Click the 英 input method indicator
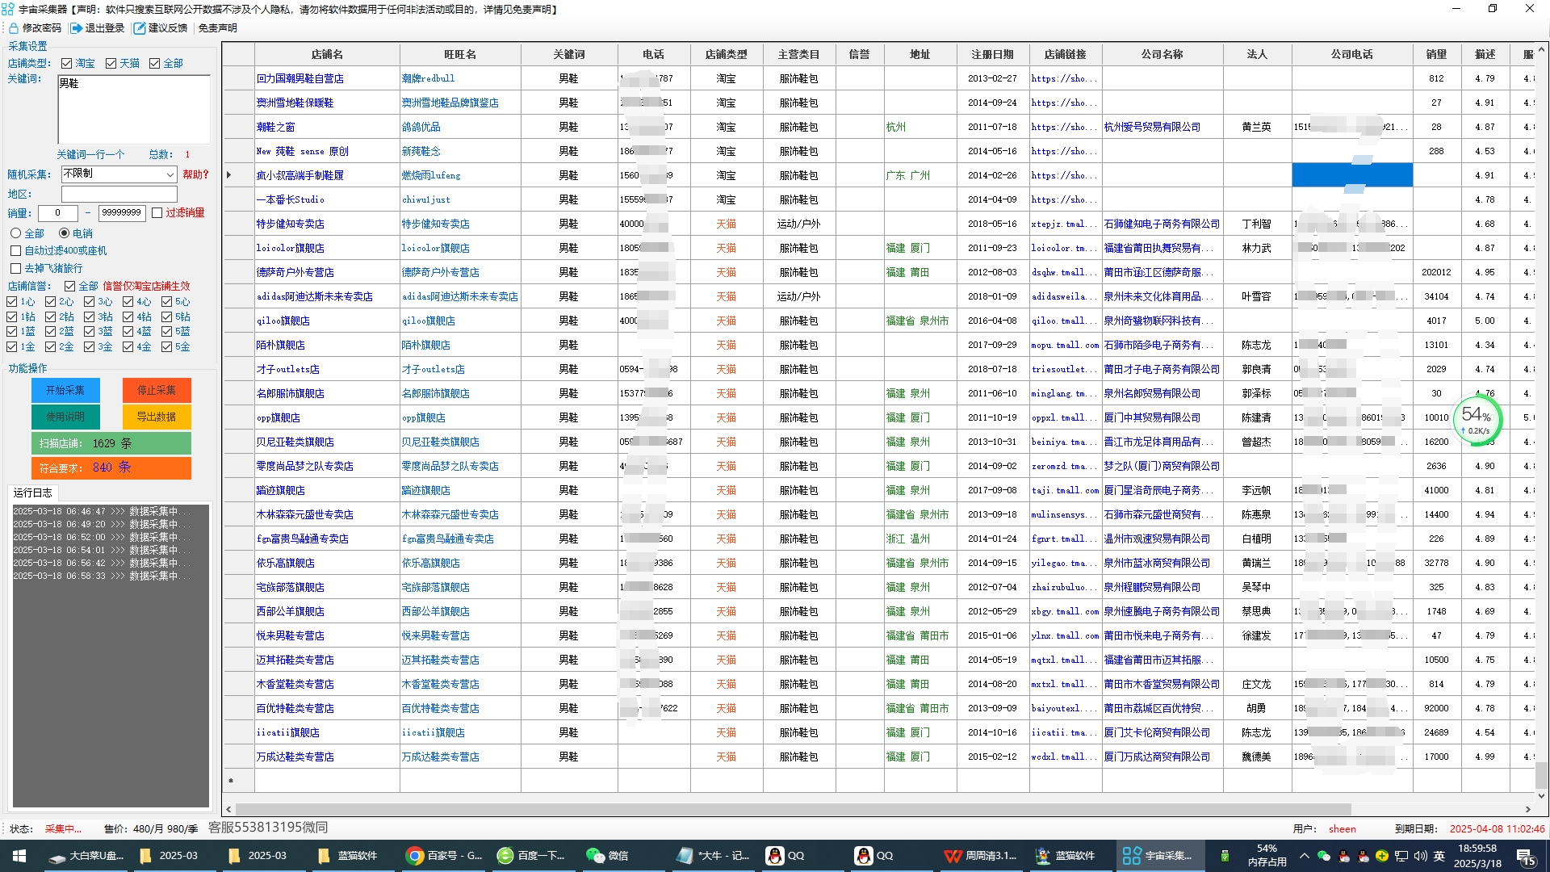The width and height of the screenshot is (1550, 872). tap(1439, 856)
